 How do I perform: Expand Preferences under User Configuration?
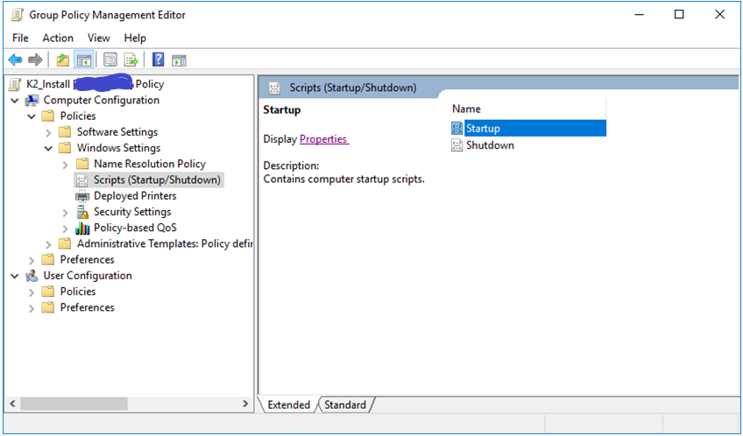(x=32, y=309)
